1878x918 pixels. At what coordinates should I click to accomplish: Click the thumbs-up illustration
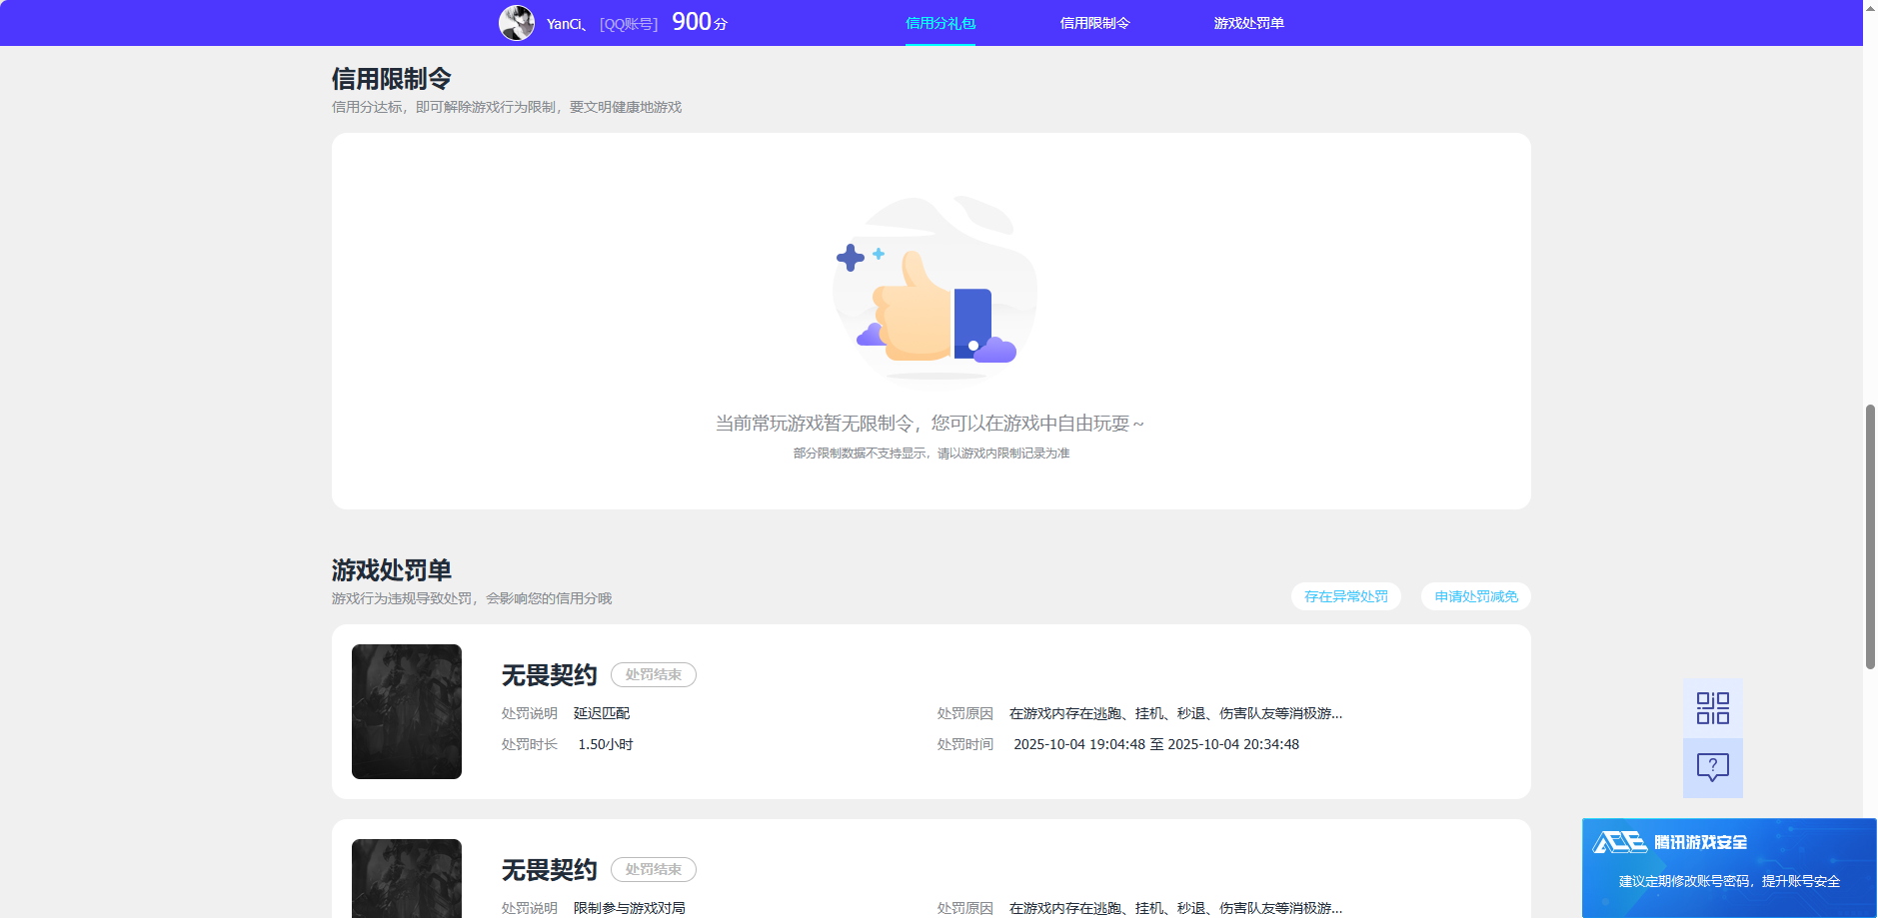point(935,289)
